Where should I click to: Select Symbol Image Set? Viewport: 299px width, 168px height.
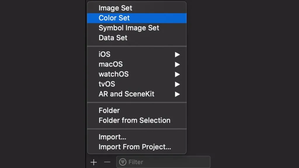pos(129,28)
